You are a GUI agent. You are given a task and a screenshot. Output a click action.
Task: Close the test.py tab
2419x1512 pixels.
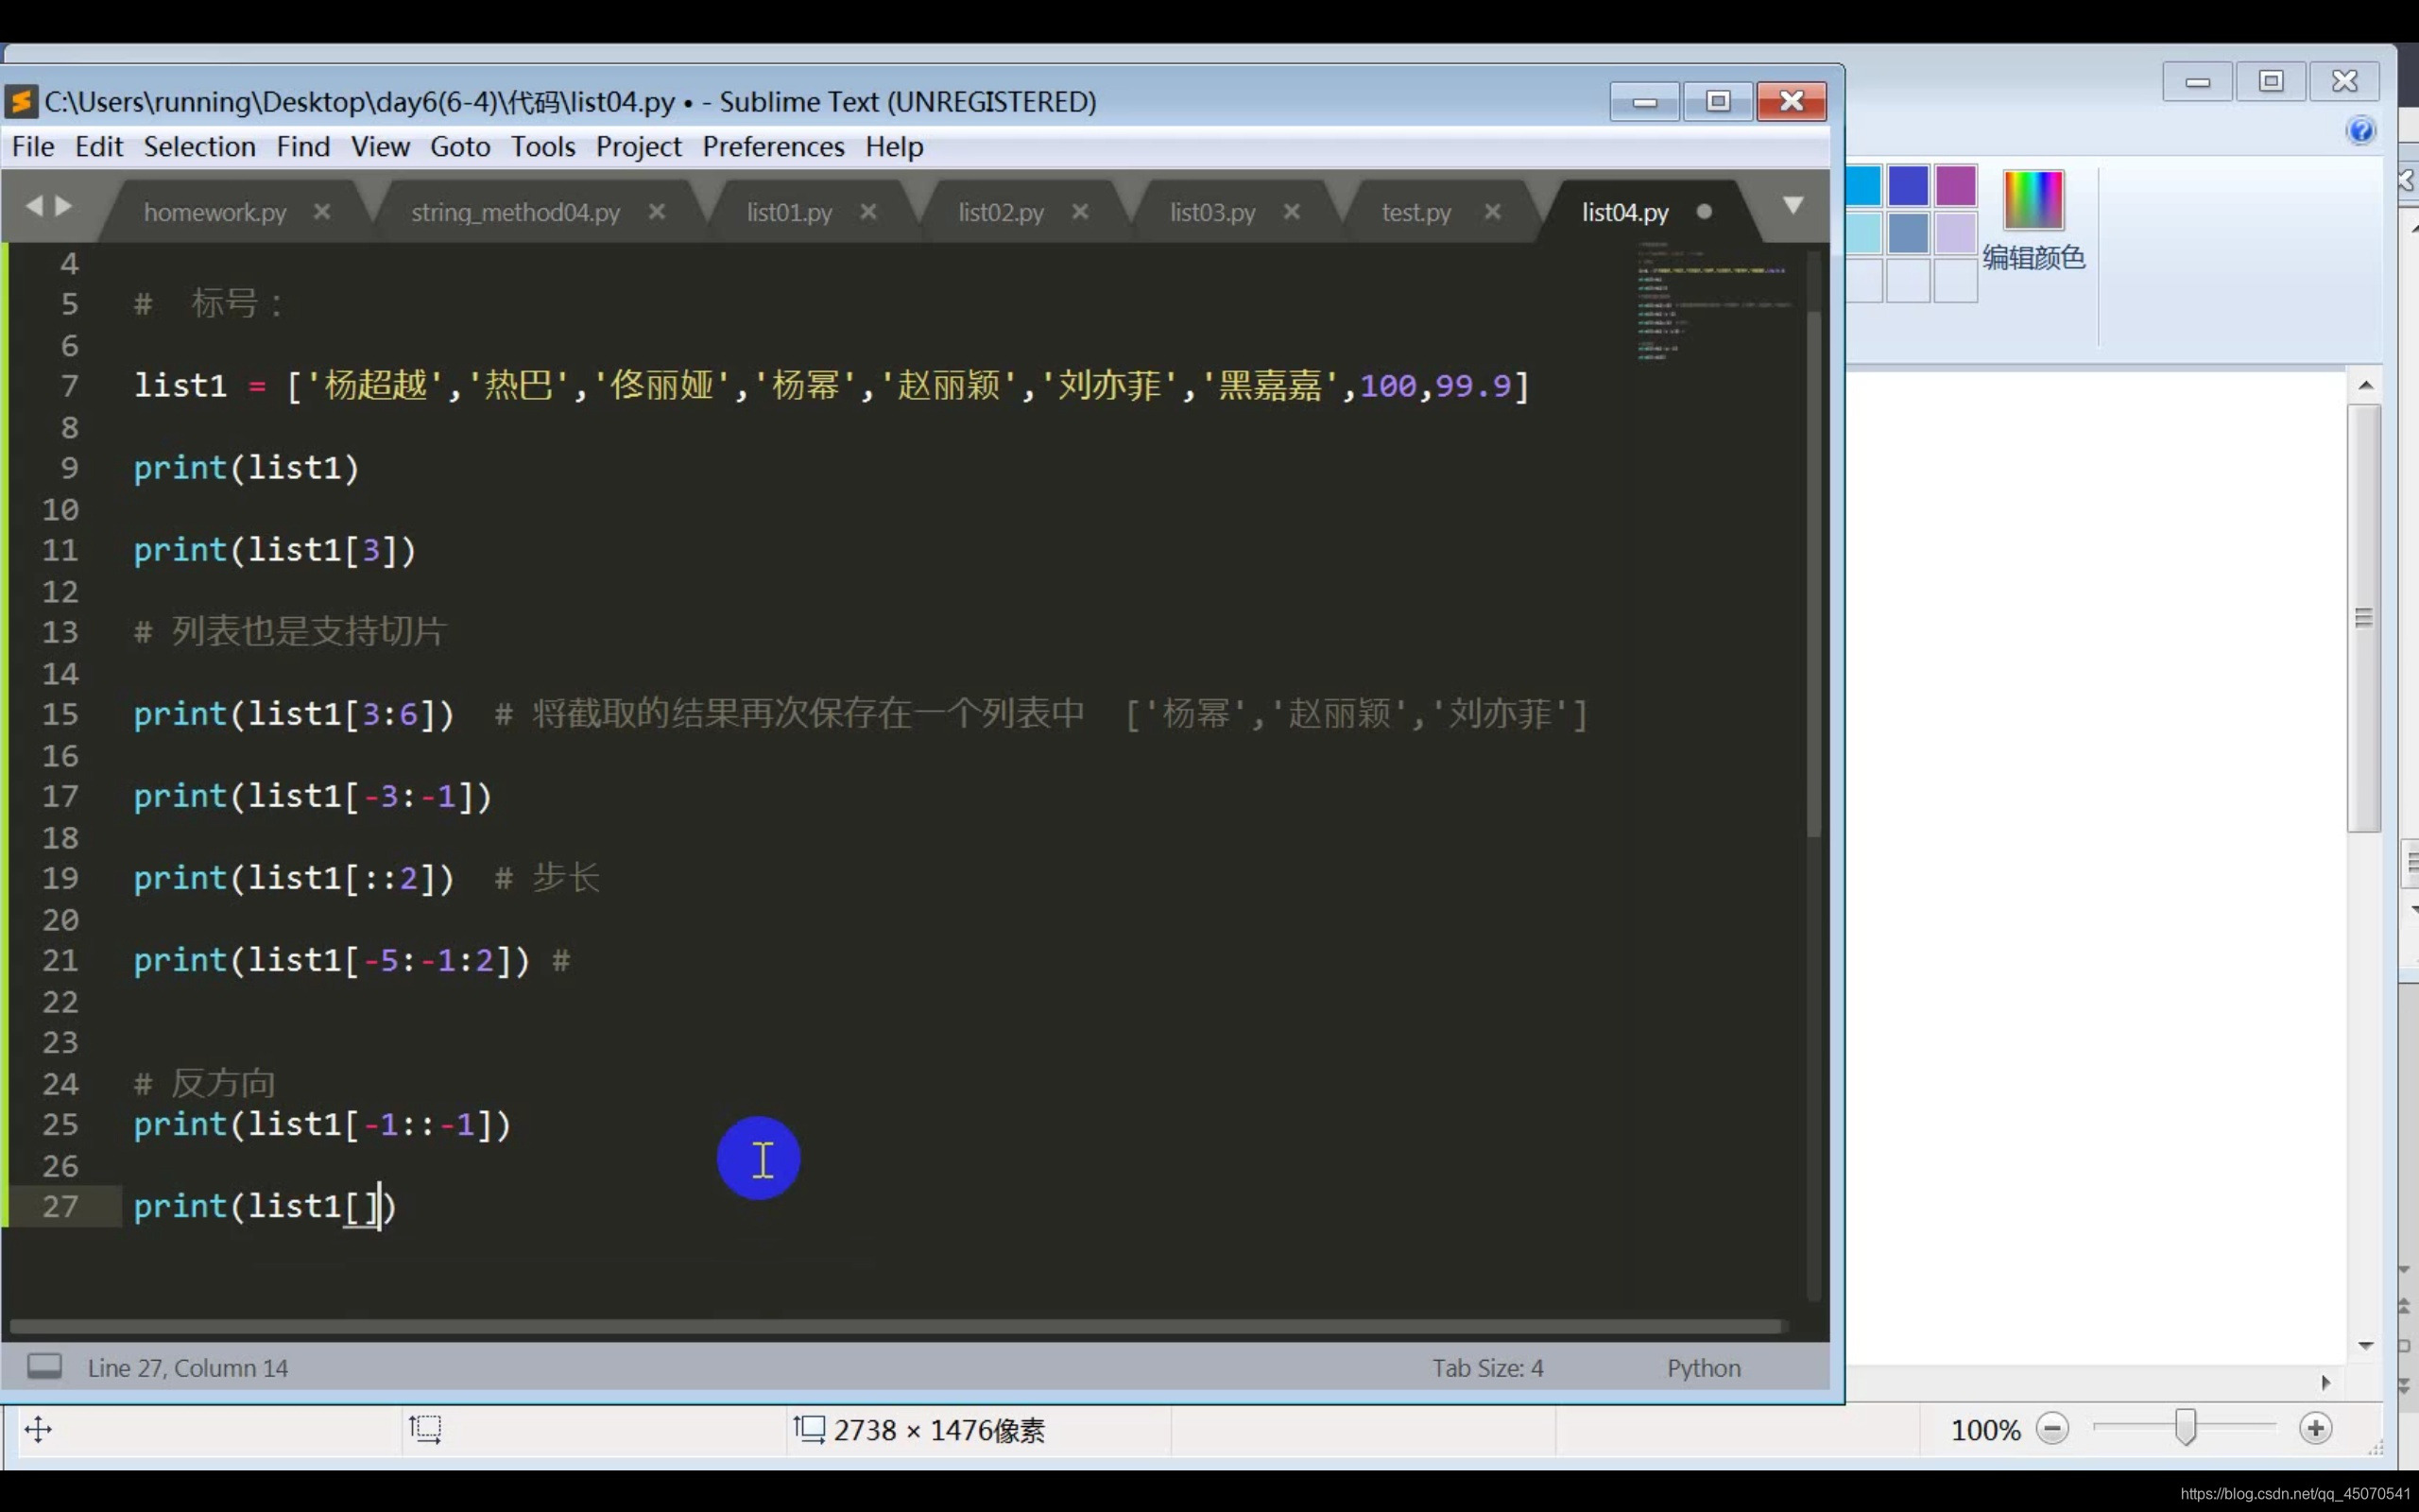tap(1492, 212)
